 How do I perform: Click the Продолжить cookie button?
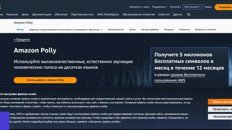coord(220,109)
